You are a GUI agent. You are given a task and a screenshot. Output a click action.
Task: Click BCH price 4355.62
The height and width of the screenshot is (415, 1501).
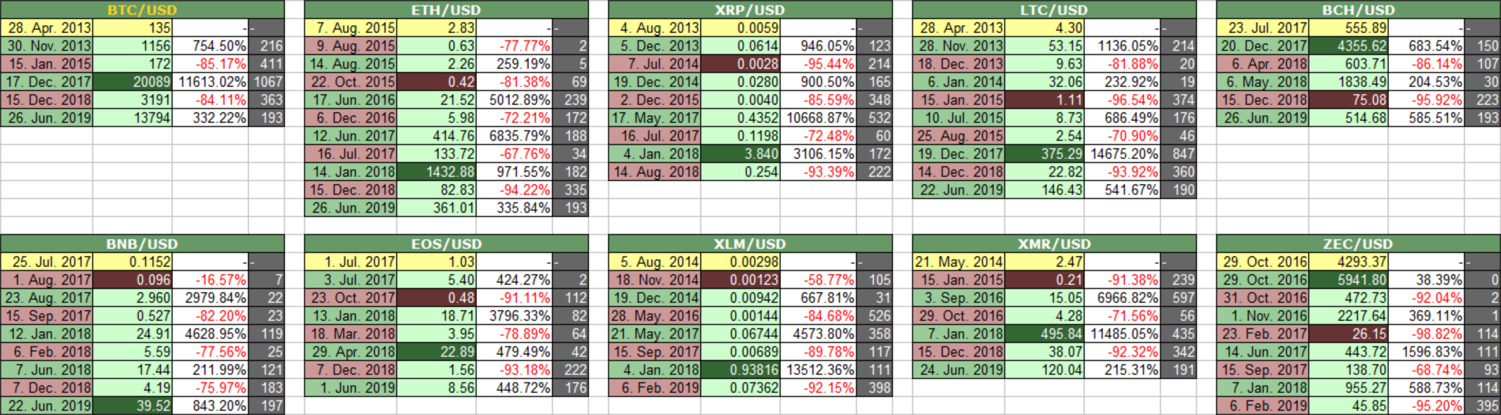[1349, 46]
